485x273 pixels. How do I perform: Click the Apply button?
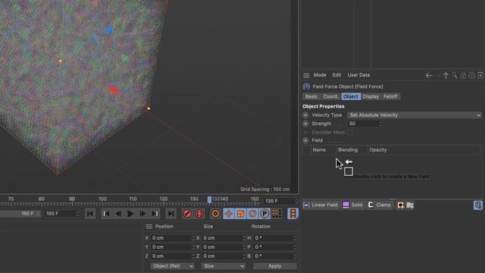click(x=274, y=266)
